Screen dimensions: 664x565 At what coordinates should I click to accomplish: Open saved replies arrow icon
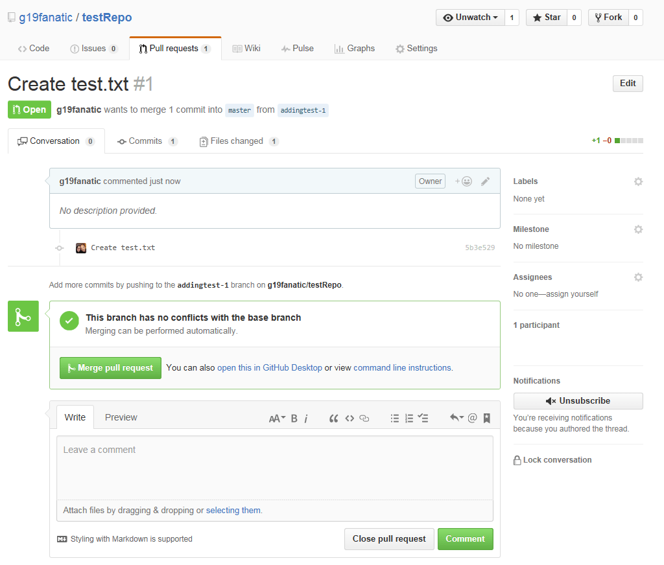coord(456,418)
